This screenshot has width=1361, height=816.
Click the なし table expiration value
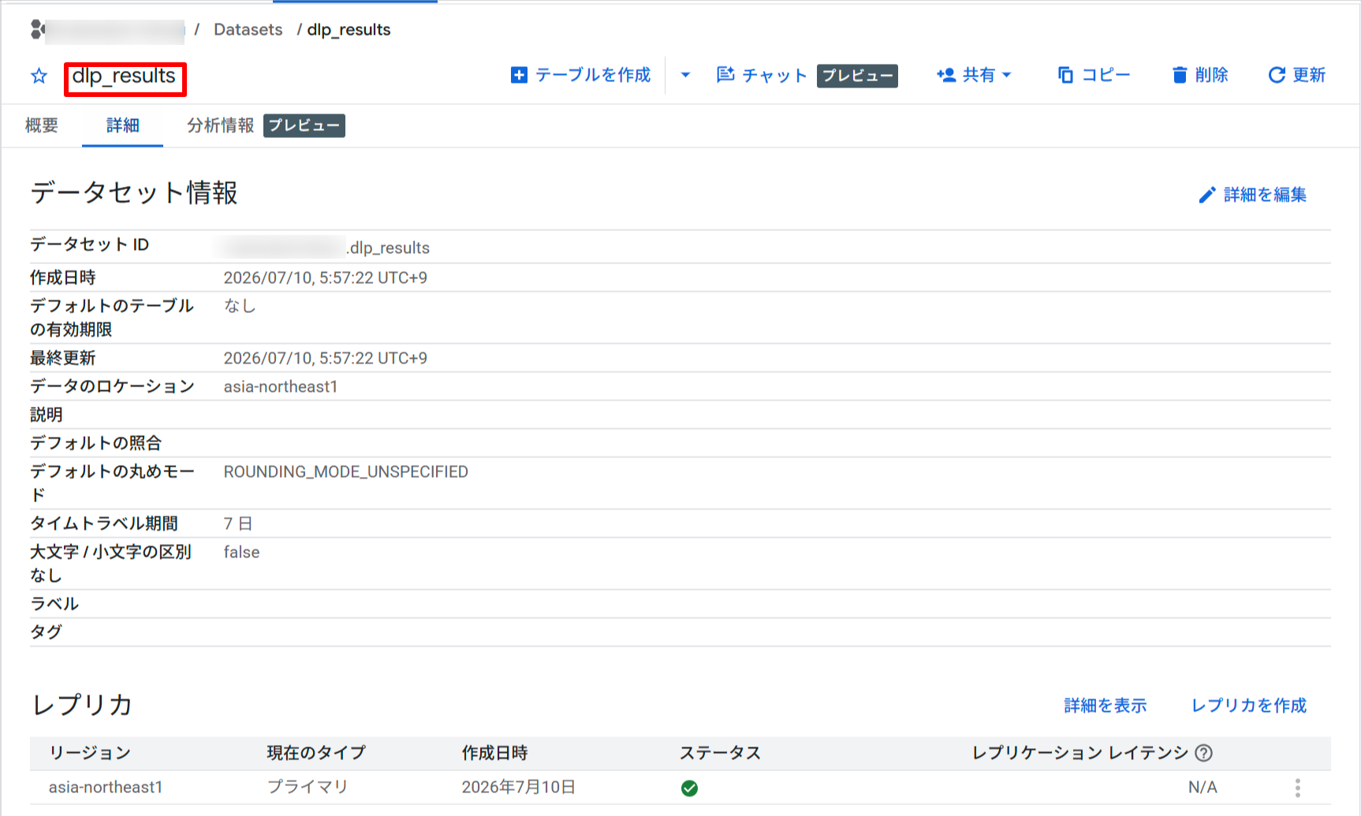(x=240, y=306)
